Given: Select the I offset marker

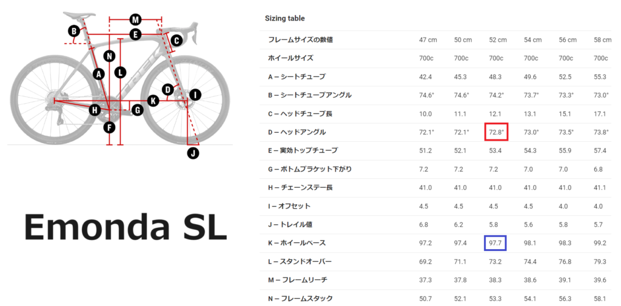Looking at the screenshot, I should (195, 95).
